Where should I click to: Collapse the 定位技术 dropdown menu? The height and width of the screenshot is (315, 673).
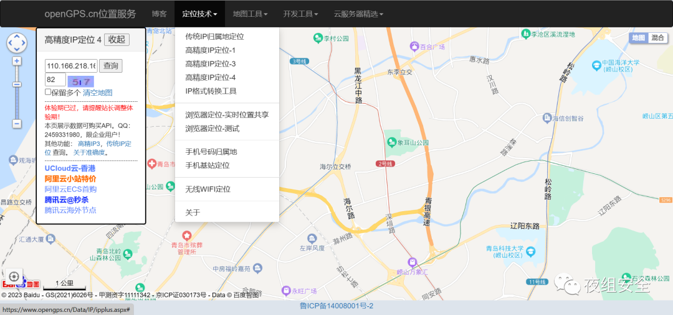199,14
